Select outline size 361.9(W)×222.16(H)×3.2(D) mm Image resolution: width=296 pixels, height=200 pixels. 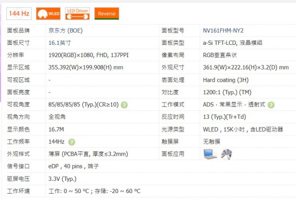click(246, 67)
